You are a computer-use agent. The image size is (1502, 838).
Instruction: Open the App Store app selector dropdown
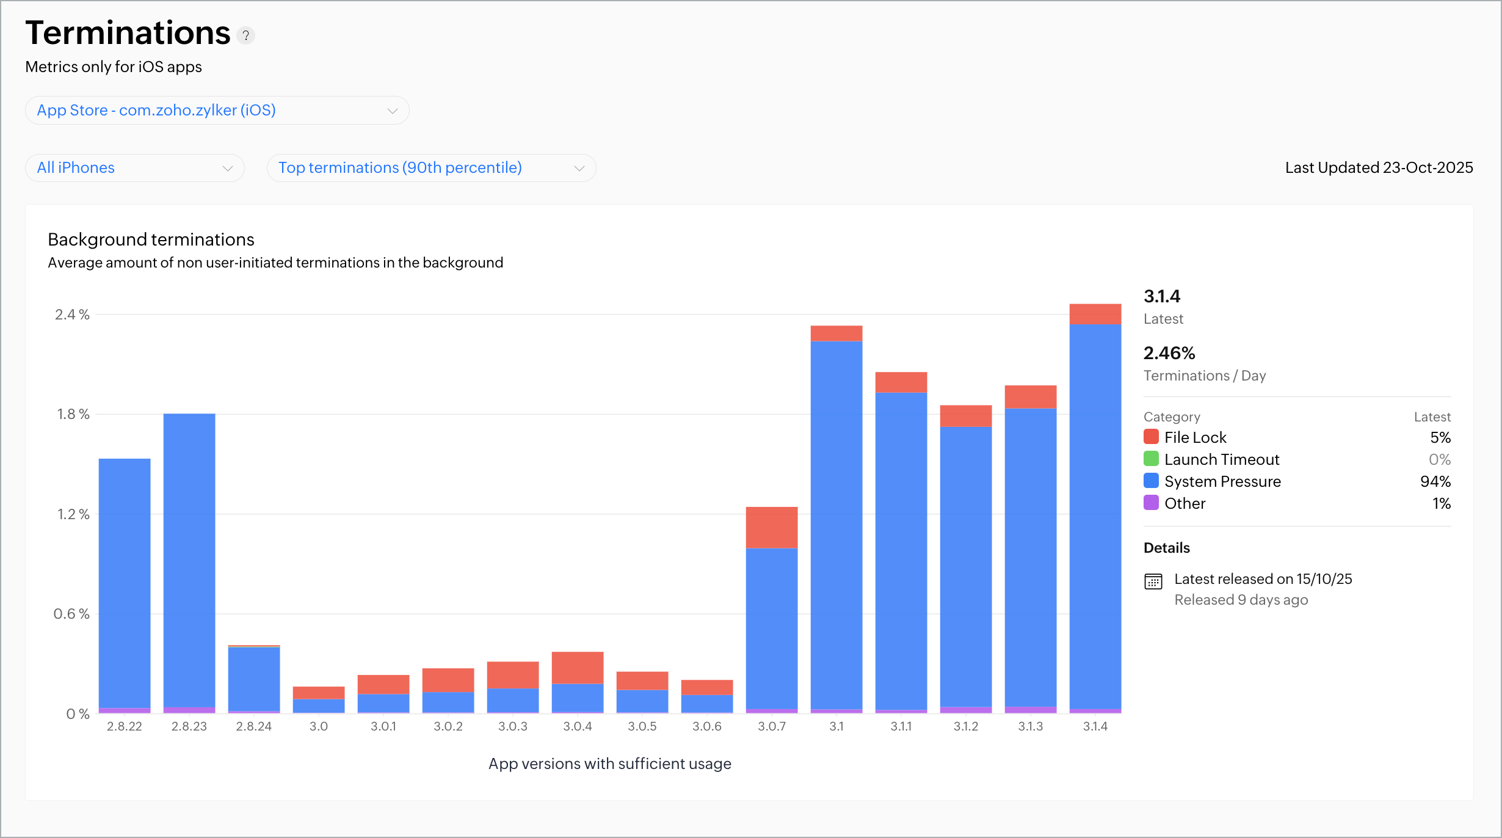(217, 111)
